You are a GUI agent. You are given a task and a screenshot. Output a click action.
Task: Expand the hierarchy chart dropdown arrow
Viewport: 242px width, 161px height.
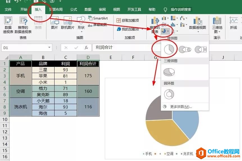tap(177, 18)
